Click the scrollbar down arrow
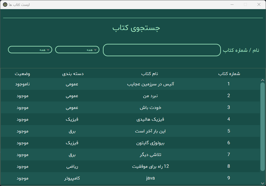 pyautogui.click(x=262, y=183)
